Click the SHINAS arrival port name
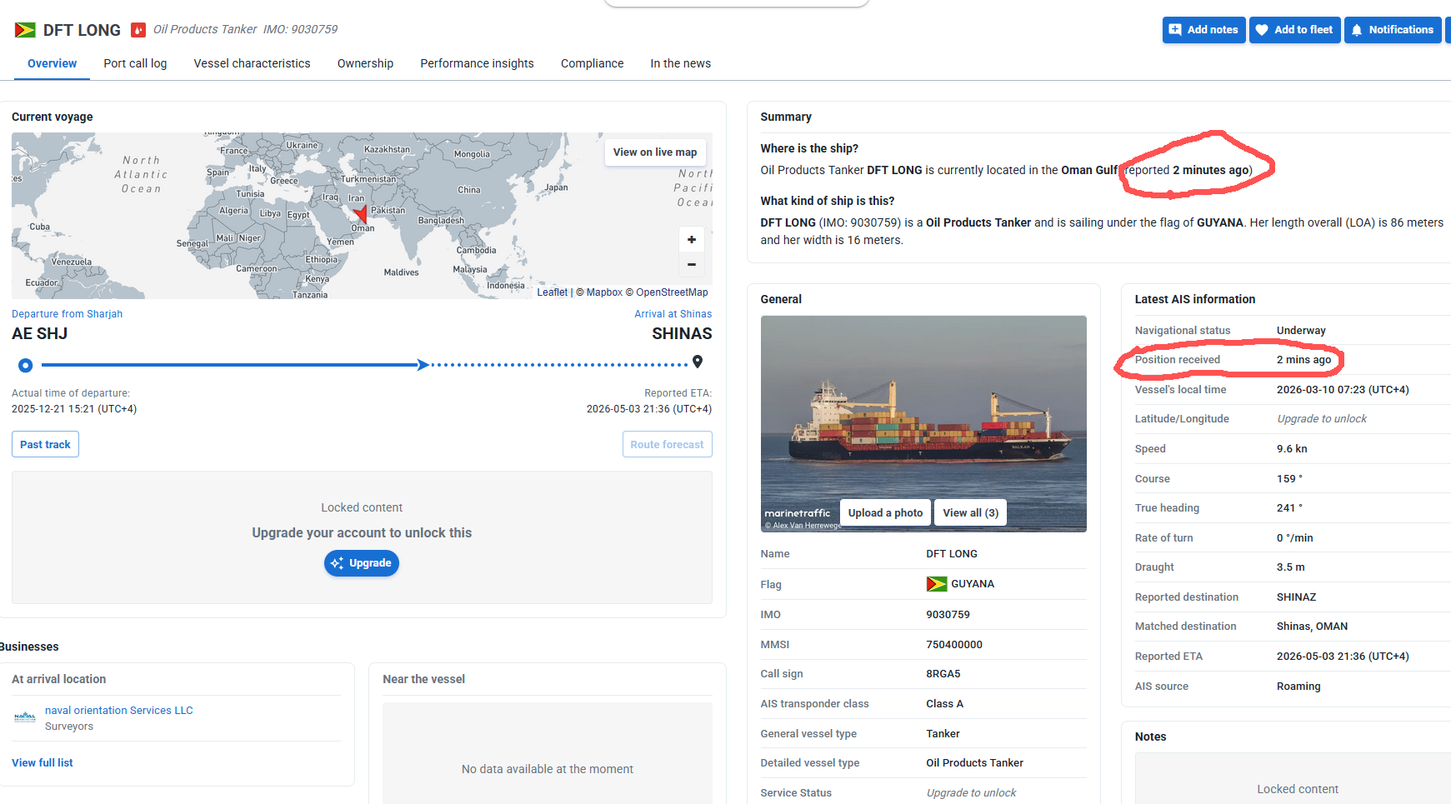The image size is (1451, 804). coord(682,334)
